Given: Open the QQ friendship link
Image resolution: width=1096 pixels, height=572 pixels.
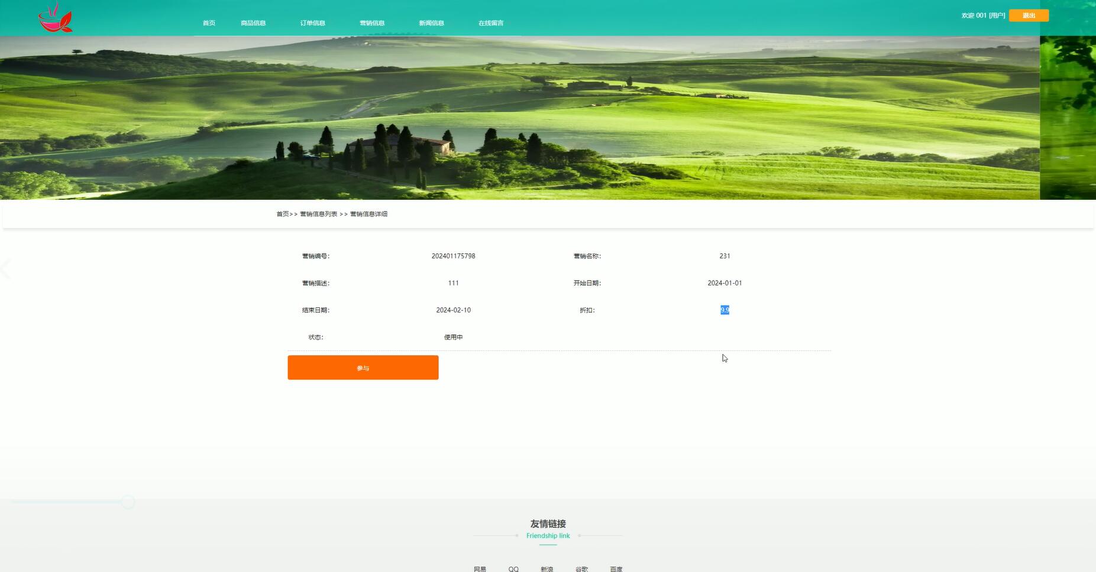Looking at the screenshot, I should (513, 568).
